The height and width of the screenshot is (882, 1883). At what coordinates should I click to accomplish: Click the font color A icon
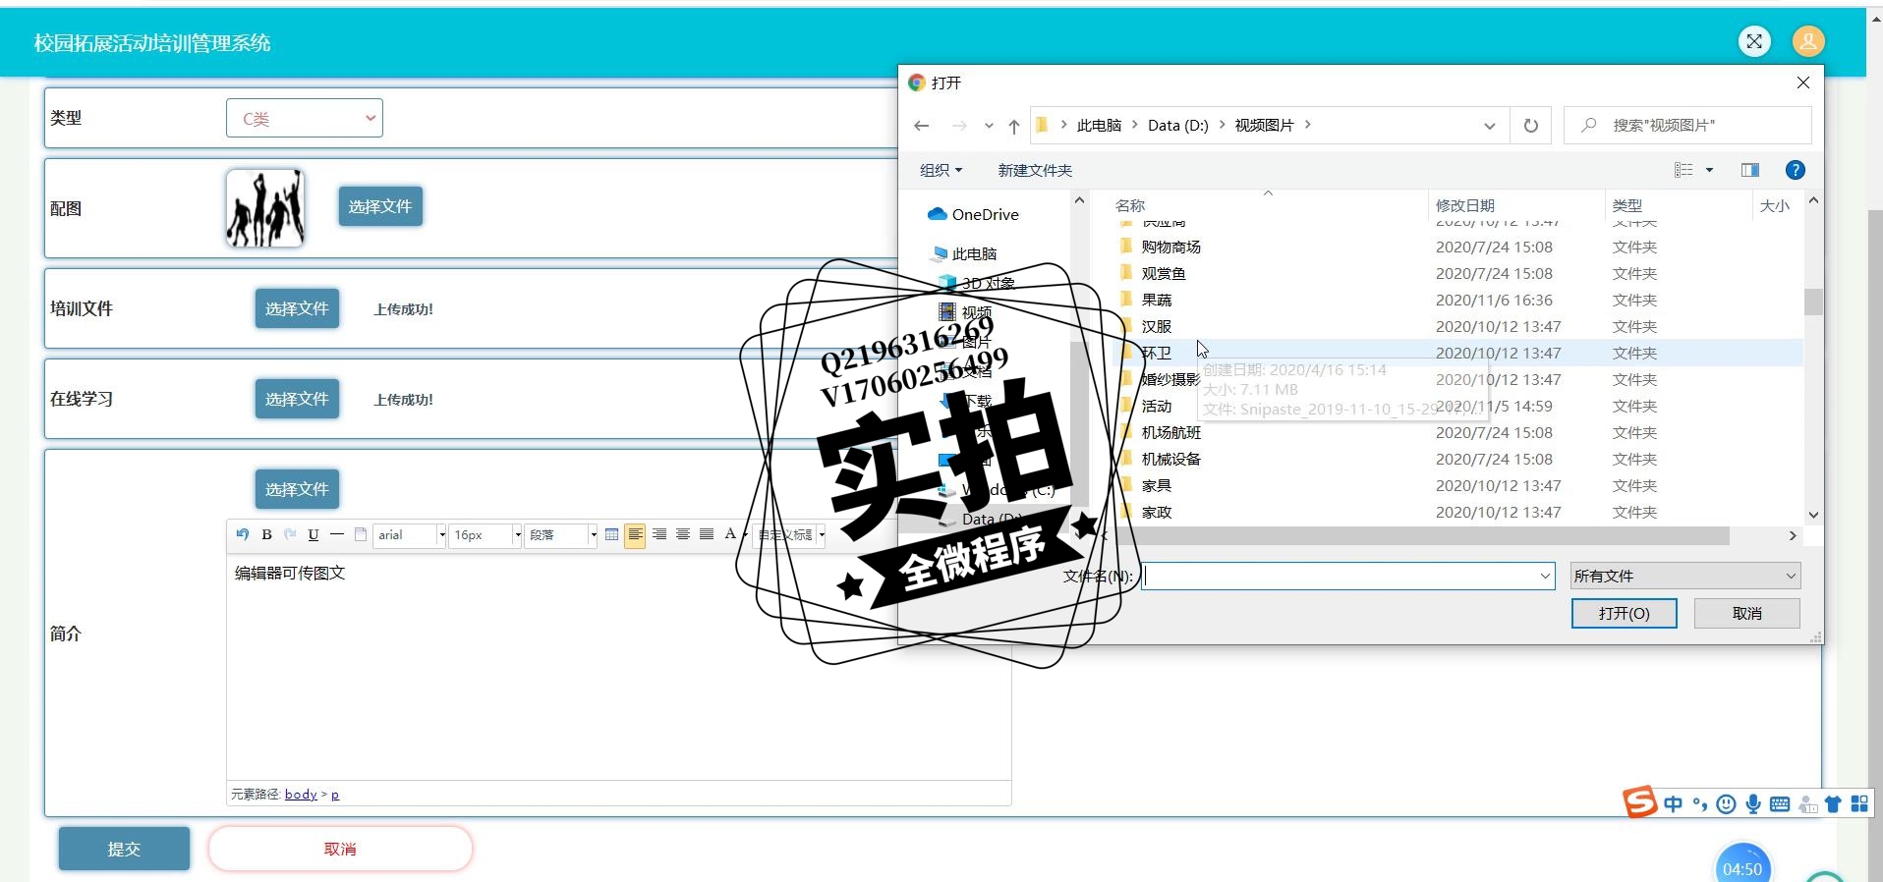[730, 534]
